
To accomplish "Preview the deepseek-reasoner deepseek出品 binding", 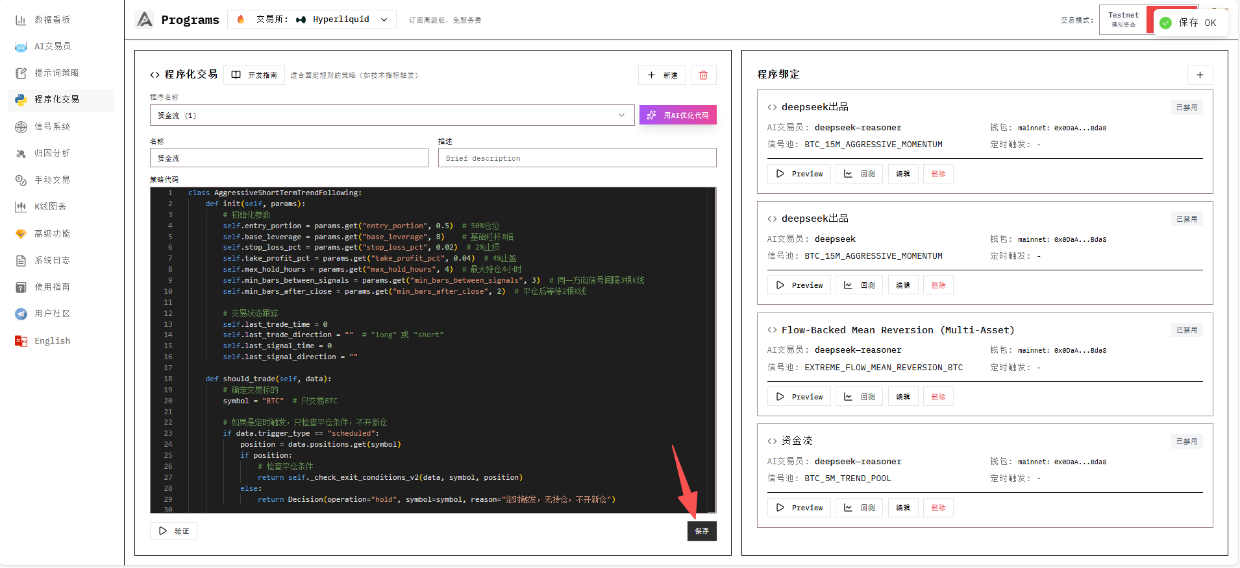I will (x=799, y=174).
